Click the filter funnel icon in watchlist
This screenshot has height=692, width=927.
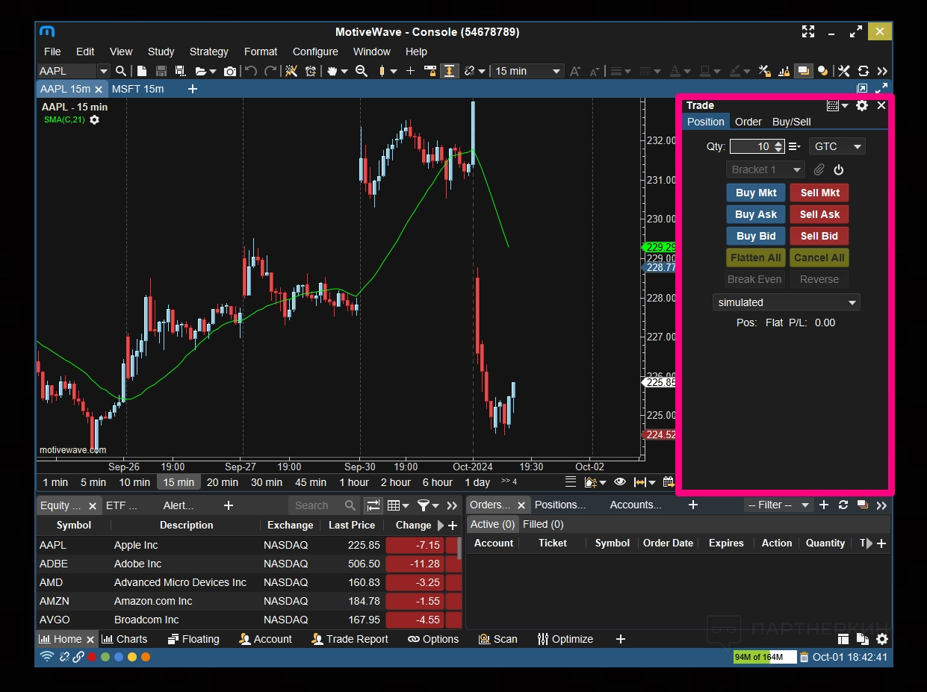click(x=424, y=505)
